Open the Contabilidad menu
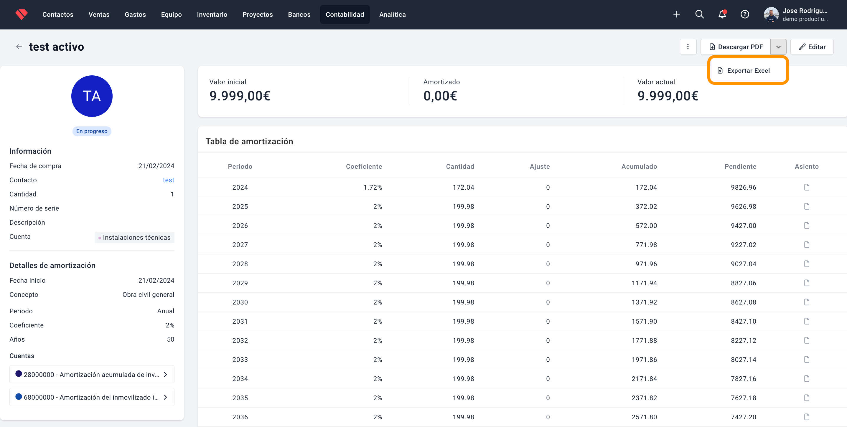 (x=345, y=14)
